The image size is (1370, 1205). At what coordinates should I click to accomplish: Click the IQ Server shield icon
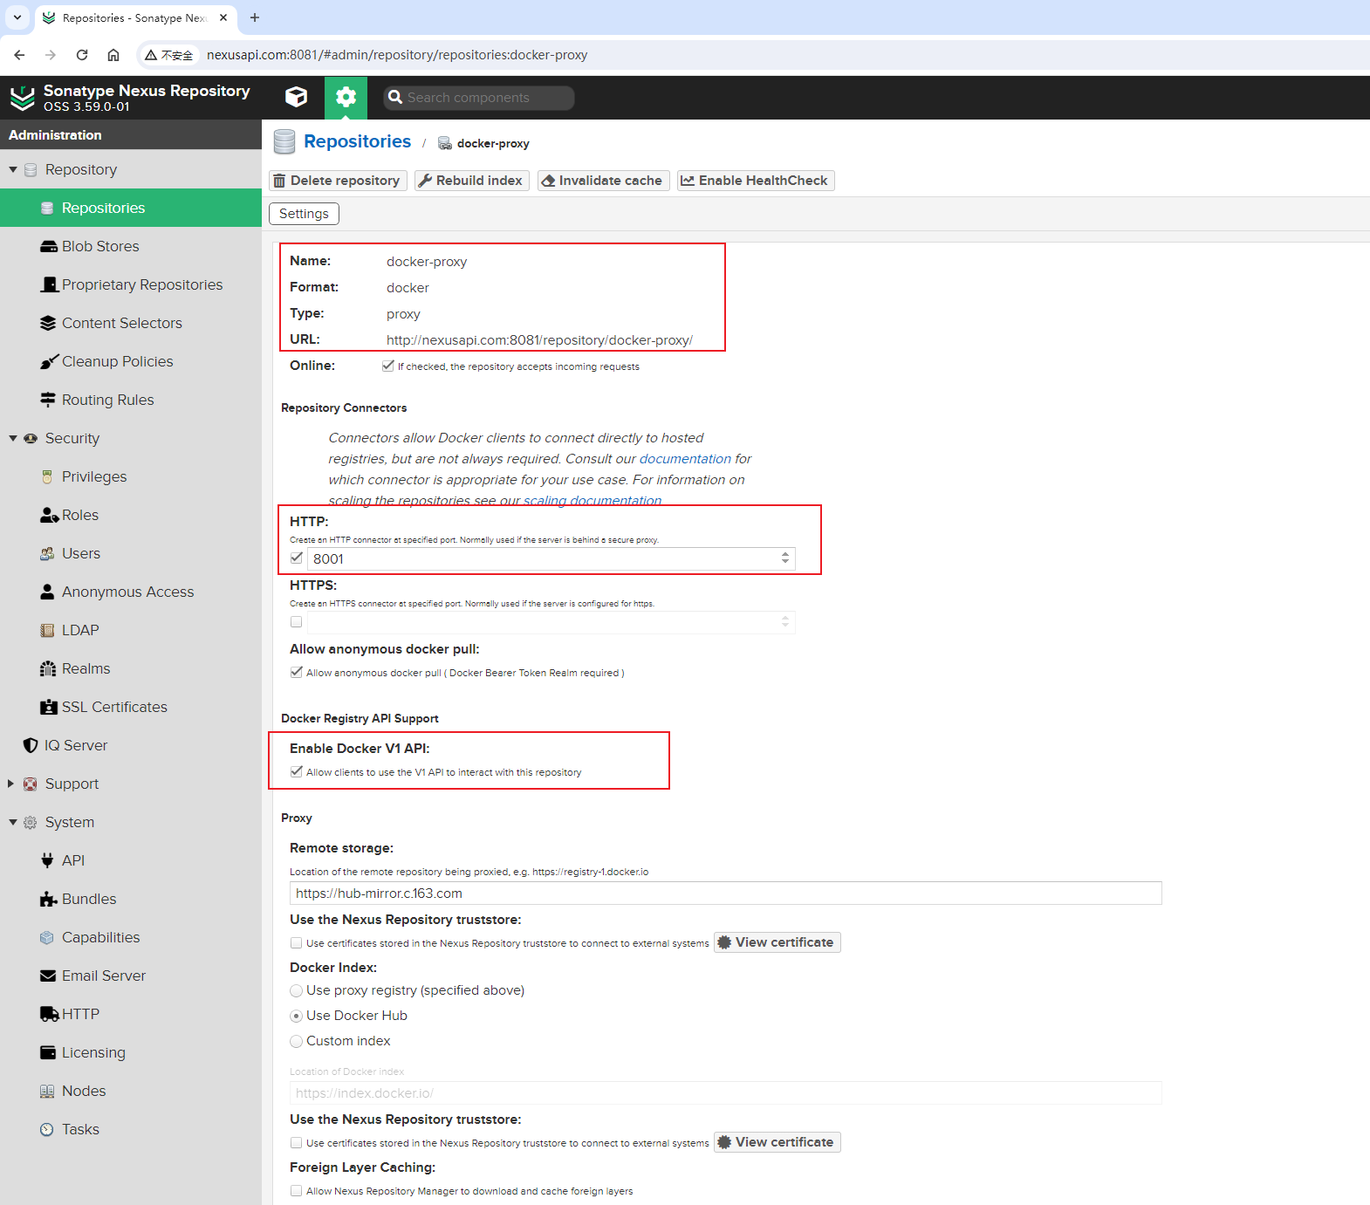[31, 745]
